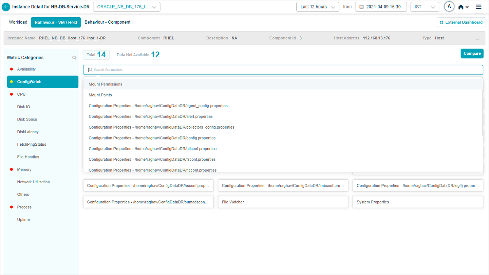Switch to Behaviour - Component tab

tap(107, 22)
